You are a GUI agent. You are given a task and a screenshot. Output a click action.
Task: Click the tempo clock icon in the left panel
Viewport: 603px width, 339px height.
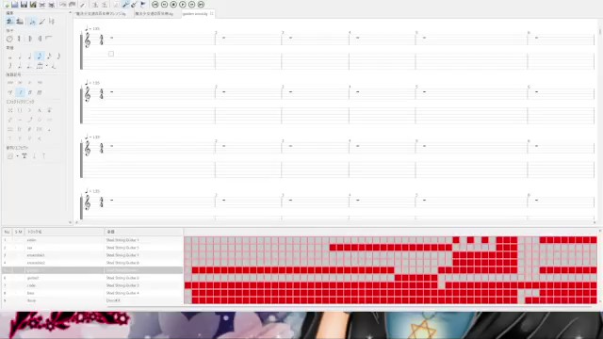pyautogui.click(x=9, y=39)
